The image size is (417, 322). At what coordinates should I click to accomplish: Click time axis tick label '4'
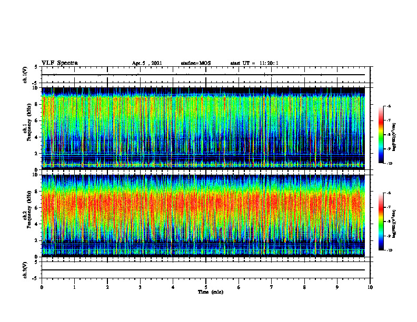coord(173,287)
